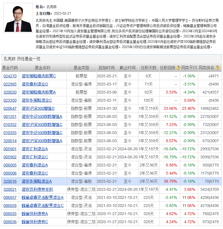Open fund code link 022985
This screenshot has width=223, height=229.
[x=10, y=84]
